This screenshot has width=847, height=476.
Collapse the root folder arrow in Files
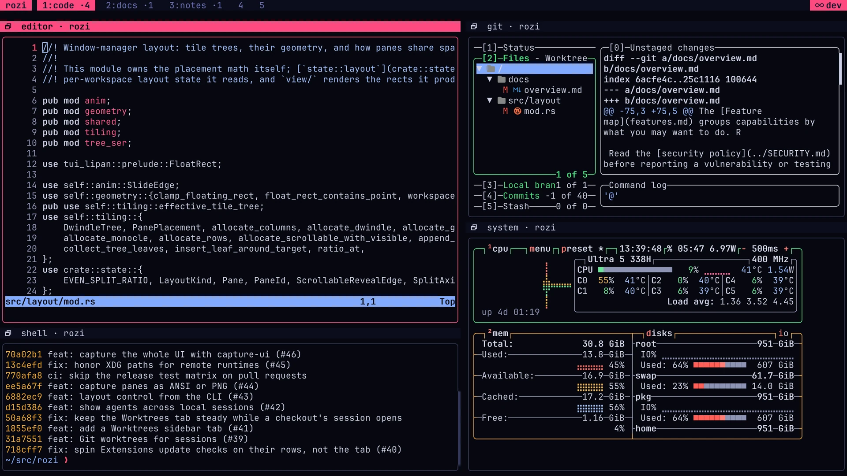(479, 69)
